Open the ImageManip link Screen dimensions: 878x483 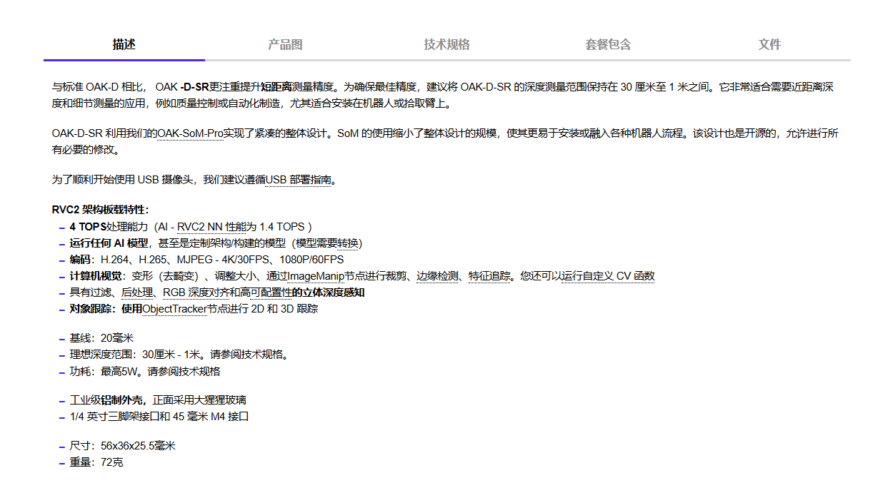pyautogui.click(x=316, y=276)
